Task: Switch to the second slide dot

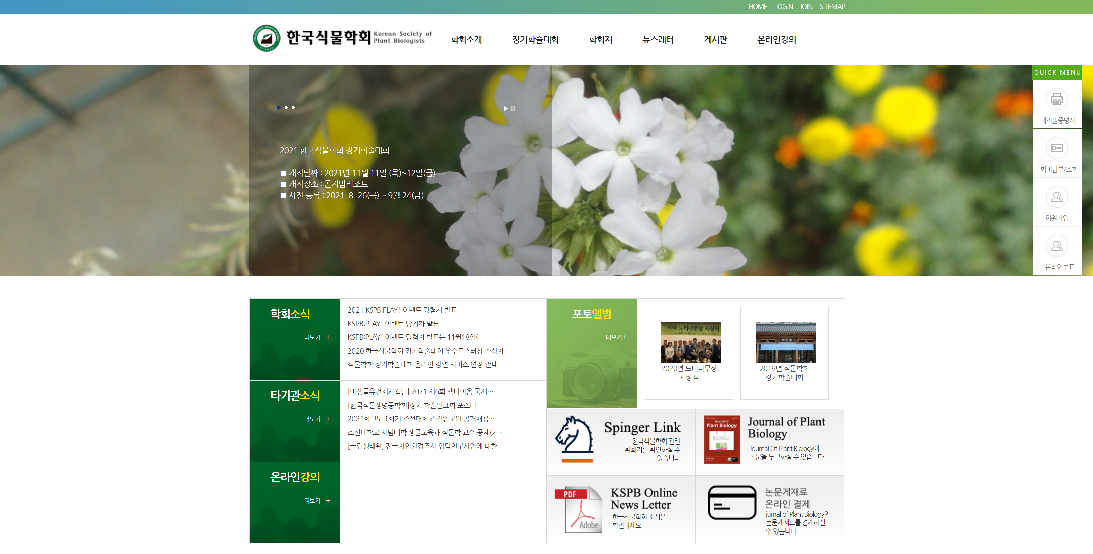Action: (286, 108)
